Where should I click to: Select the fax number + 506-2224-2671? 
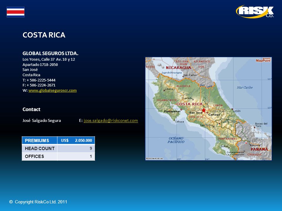click(41, 85)
